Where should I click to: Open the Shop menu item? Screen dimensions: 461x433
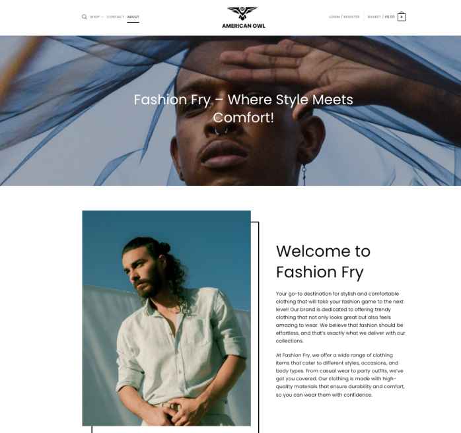94,17
